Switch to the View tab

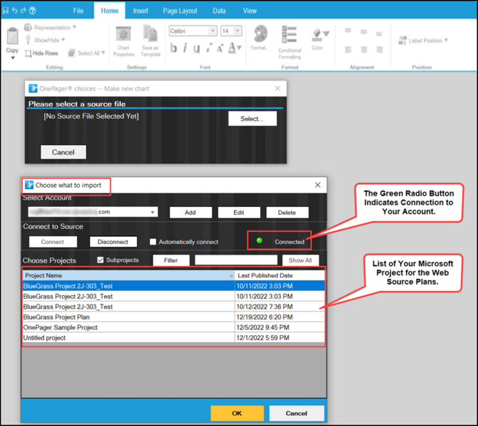[x=250, y=11]
